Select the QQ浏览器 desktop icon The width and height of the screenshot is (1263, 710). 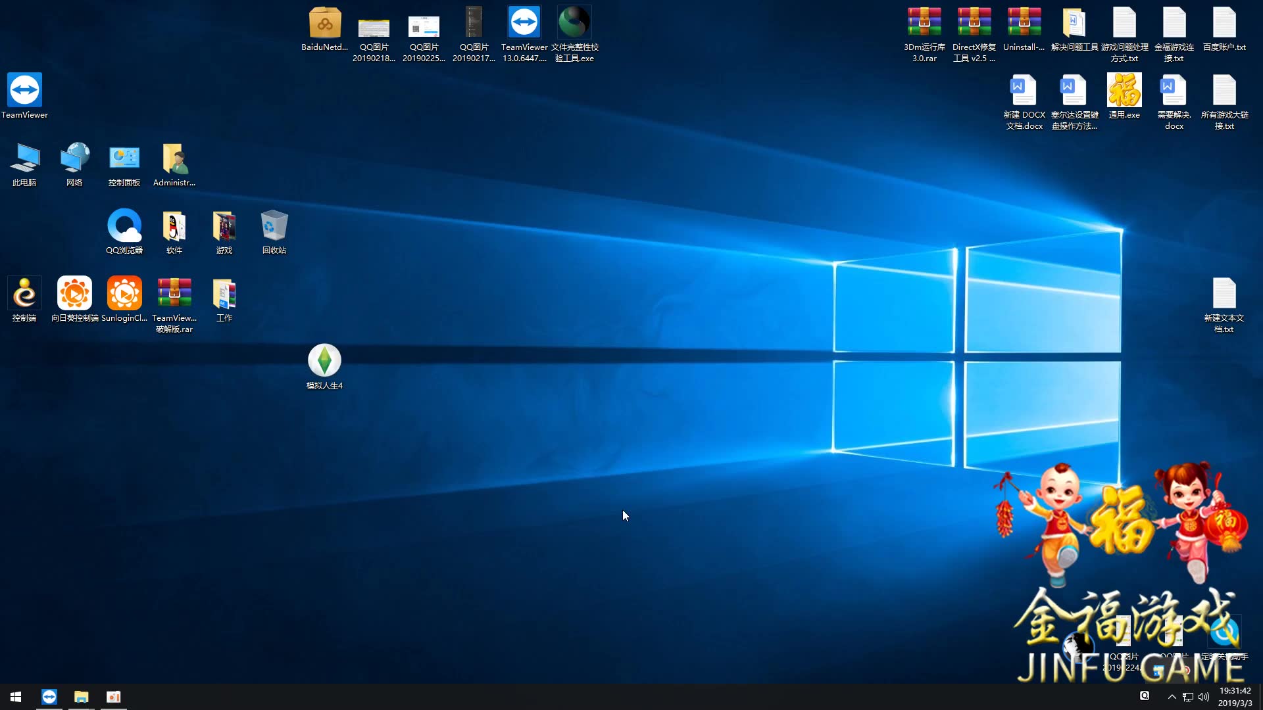(x=124, y=226)
